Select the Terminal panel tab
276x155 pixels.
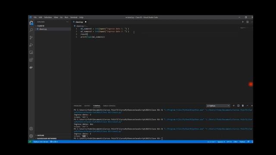[x=97, y=106]
